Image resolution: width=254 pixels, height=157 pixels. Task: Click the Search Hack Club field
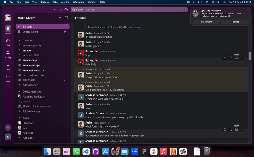click(x=129, y=10)
